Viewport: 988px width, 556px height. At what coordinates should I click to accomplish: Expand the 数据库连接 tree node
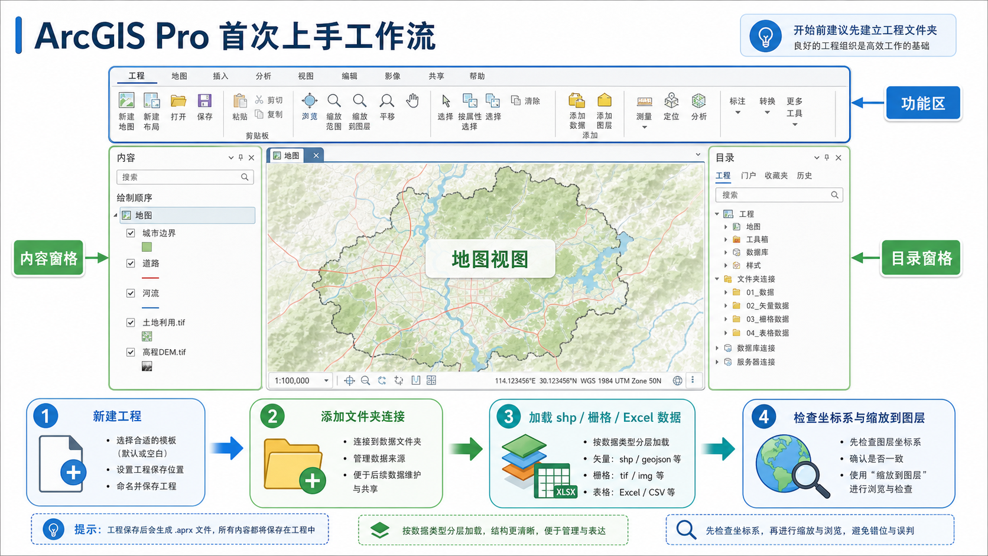click(x=717, y=348)
